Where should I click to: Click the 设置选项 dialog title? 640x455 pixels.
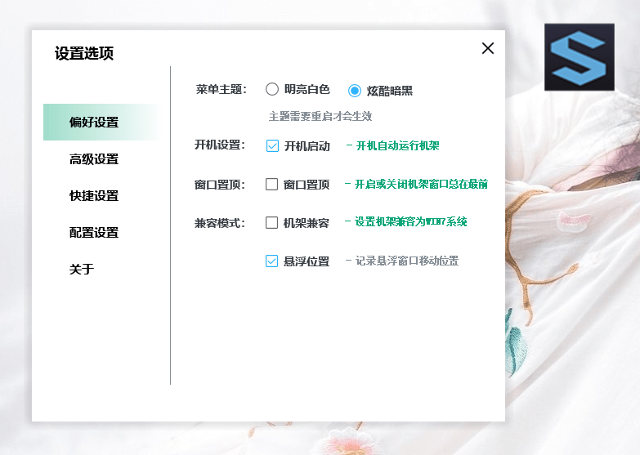pos(84,53)
